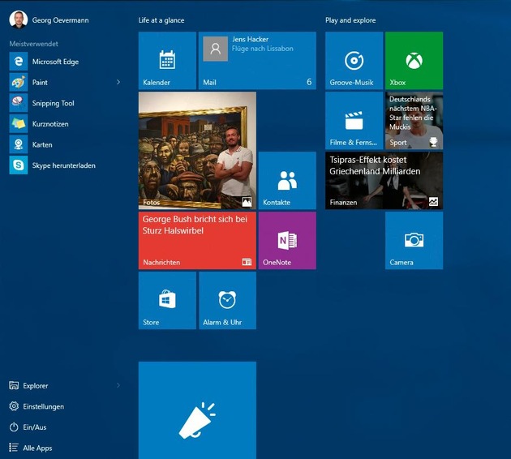Launch the OneNote tile
Screen dimensions: 511x459
(287, 241)
